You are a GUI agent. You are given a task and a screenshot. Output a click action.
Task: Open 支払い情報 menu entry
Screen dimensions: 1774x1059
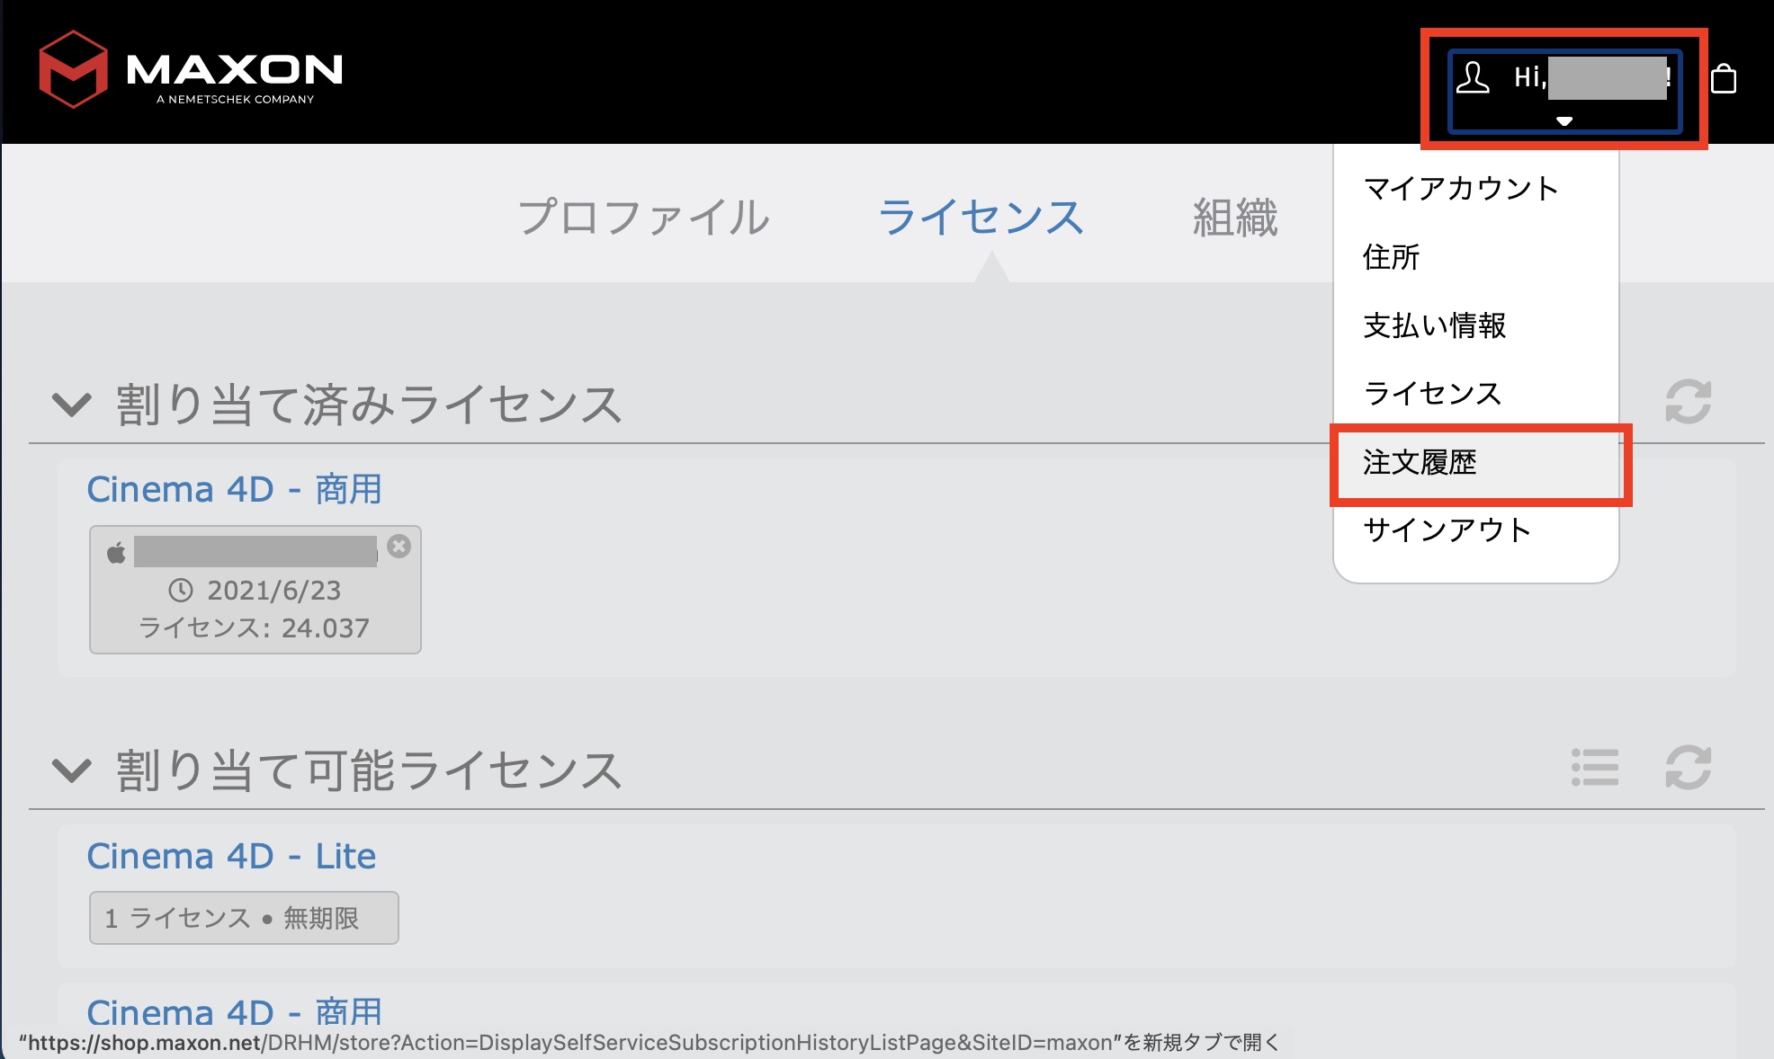pyautogui.click(x=1434, y=325)
